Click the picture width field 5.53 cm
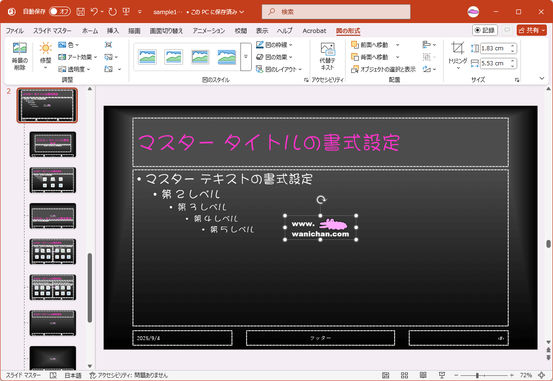553x381 pixels. pos(495,63)
